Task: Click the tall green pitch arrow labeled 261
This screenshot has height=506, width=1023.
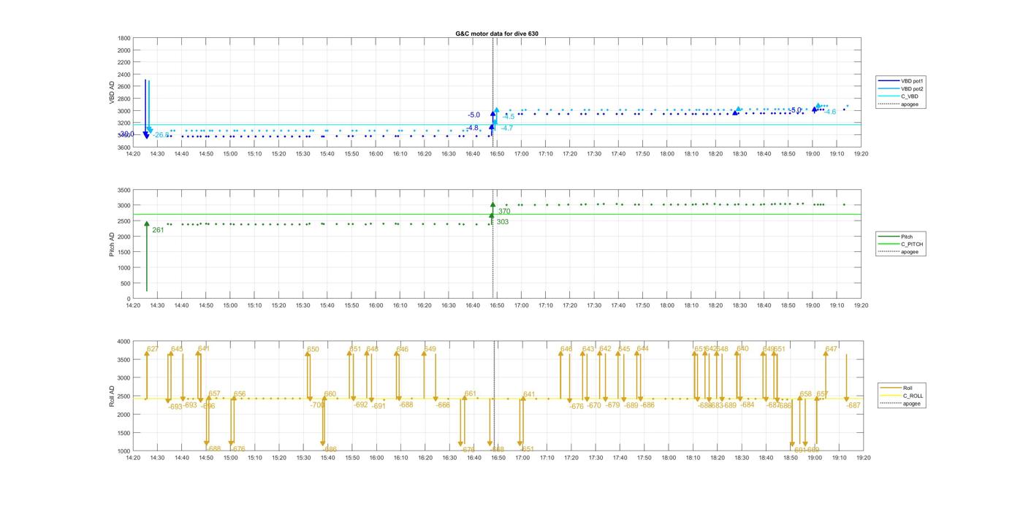Action: tap(147, 256)
